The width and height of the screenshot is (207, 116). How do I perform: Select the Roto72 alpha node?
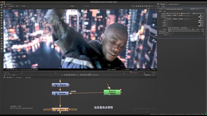pyautogui.click(x=112, y=92)
